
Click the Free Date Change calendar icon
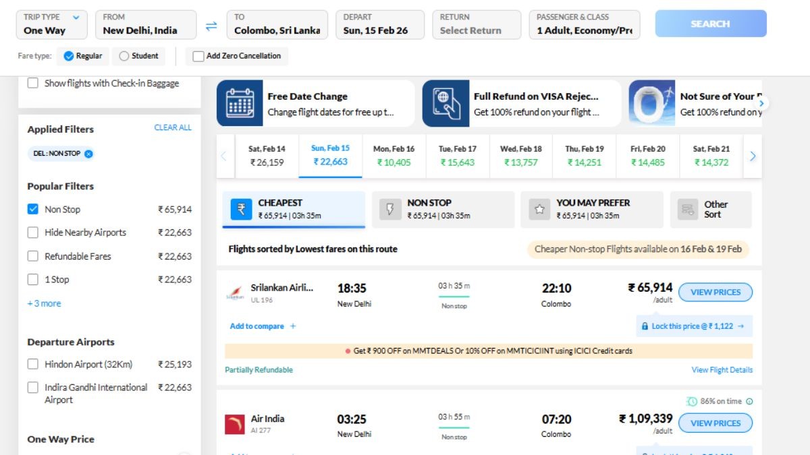(x=240, y=103)
